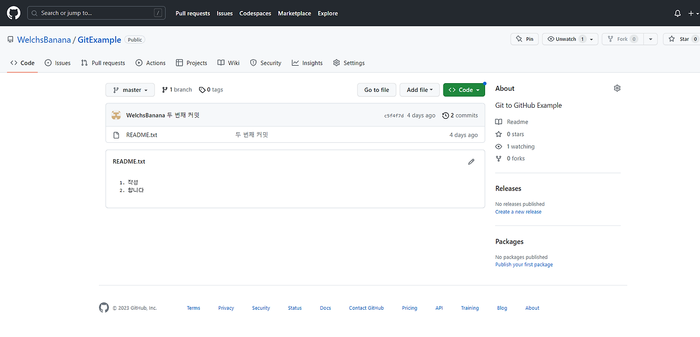
Task: Open Privacy footer link
Action: tap(226, 308)
